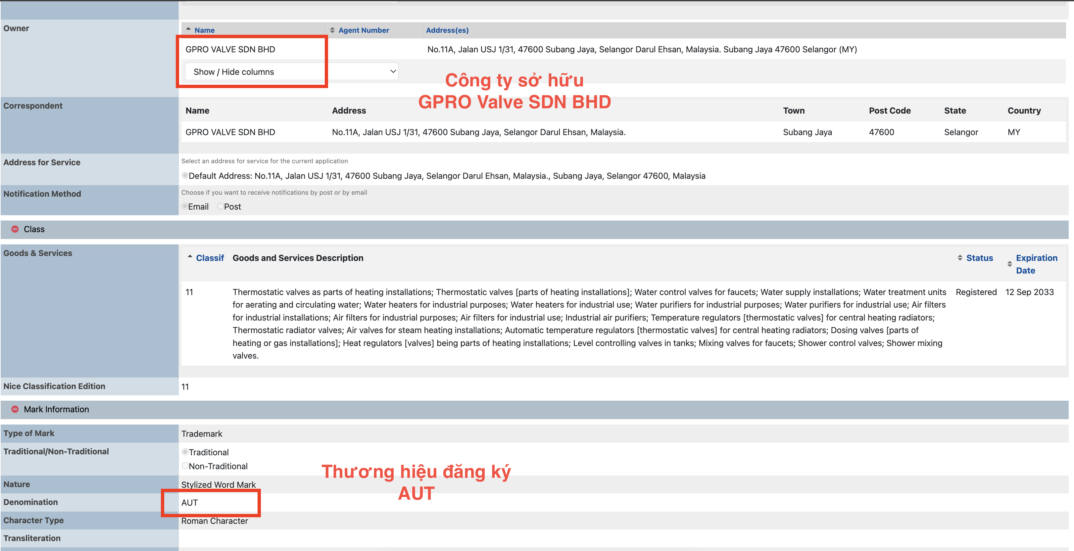Image resolution: width=1074 pixels, height=551 pixels.
Task: Select the Traditional mark radio button
Action: tap(185, 452)
